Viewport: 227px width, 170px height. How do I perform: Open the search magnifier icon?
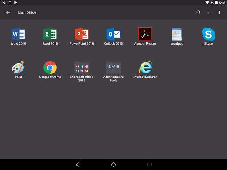pyautogui.click(x=199, y=12)
